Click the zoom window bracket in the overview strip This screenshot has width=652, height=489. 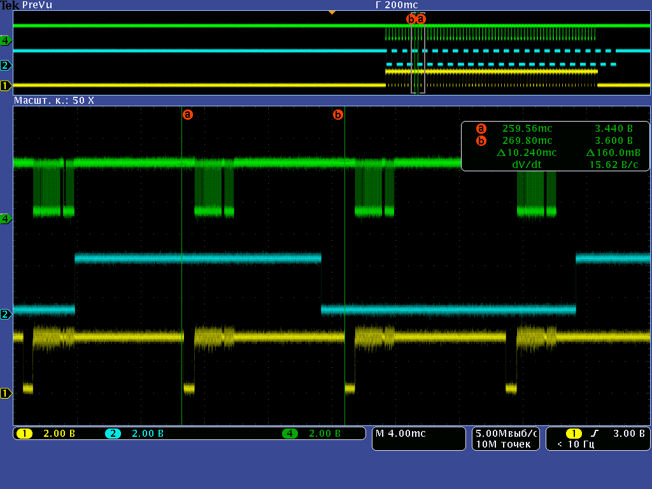(x=418, y=53)
